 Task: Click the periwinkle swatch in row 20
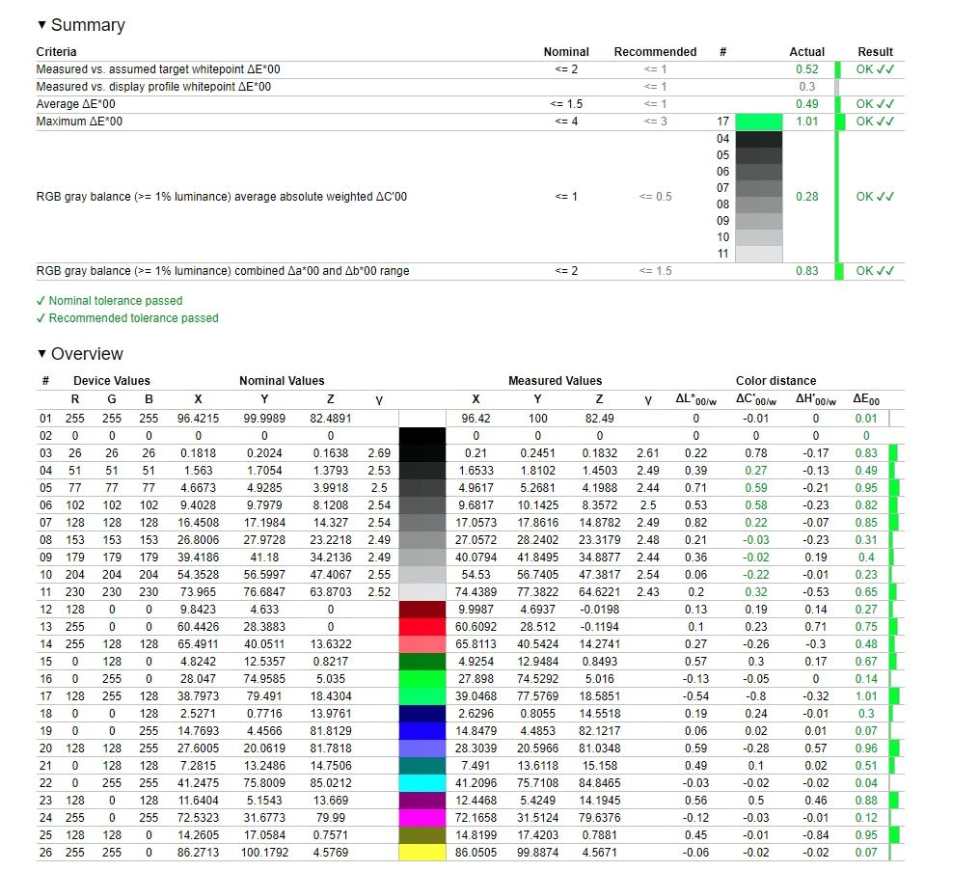click(422, 749)
